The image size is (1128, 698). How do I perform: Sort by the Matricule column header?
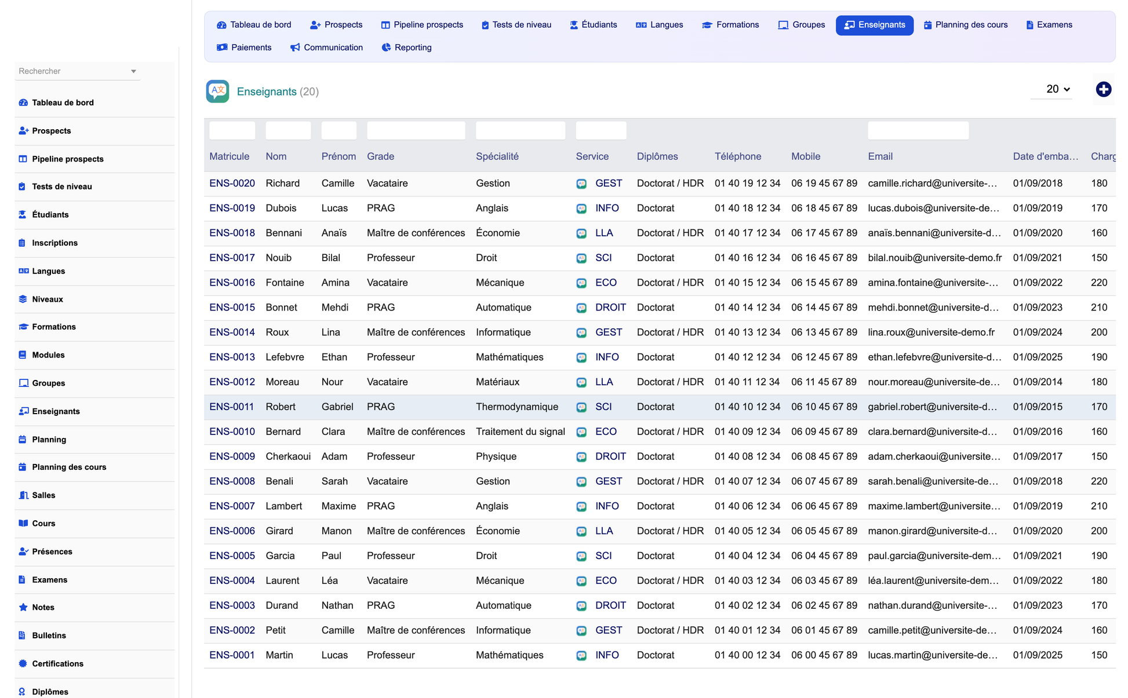click(229, 156)
